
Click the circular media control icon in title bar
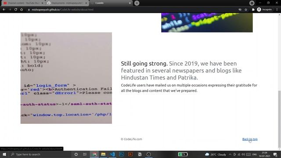(252, 3)
